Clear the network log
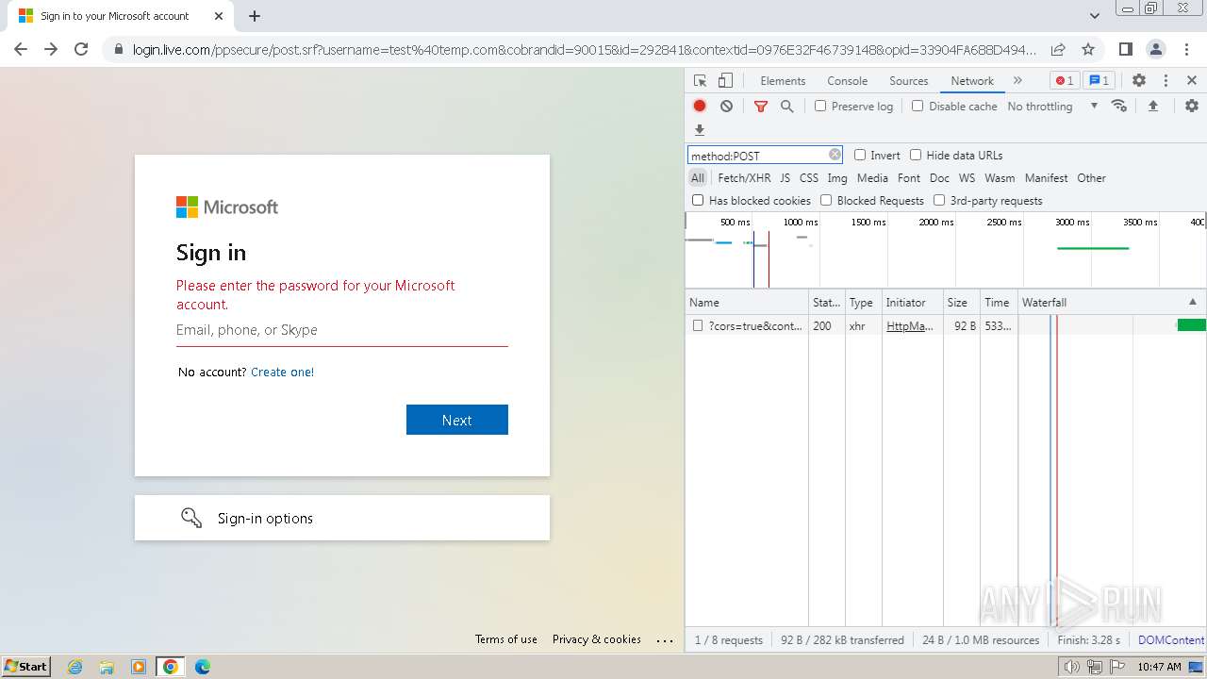The height and width of the screenshot is (679, 1207). click(726, 107)
